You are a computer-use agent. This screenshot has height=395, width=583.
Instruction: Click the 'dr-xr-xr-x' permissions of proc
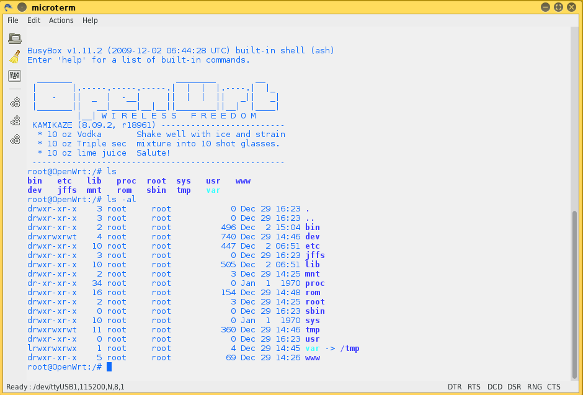pos(52,283)
